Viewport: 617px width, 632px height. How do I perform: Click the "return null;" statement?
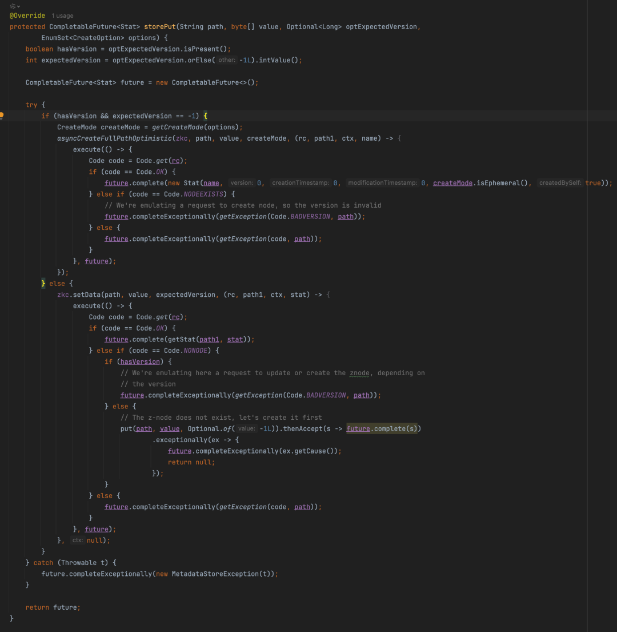(x=191, y=462)
